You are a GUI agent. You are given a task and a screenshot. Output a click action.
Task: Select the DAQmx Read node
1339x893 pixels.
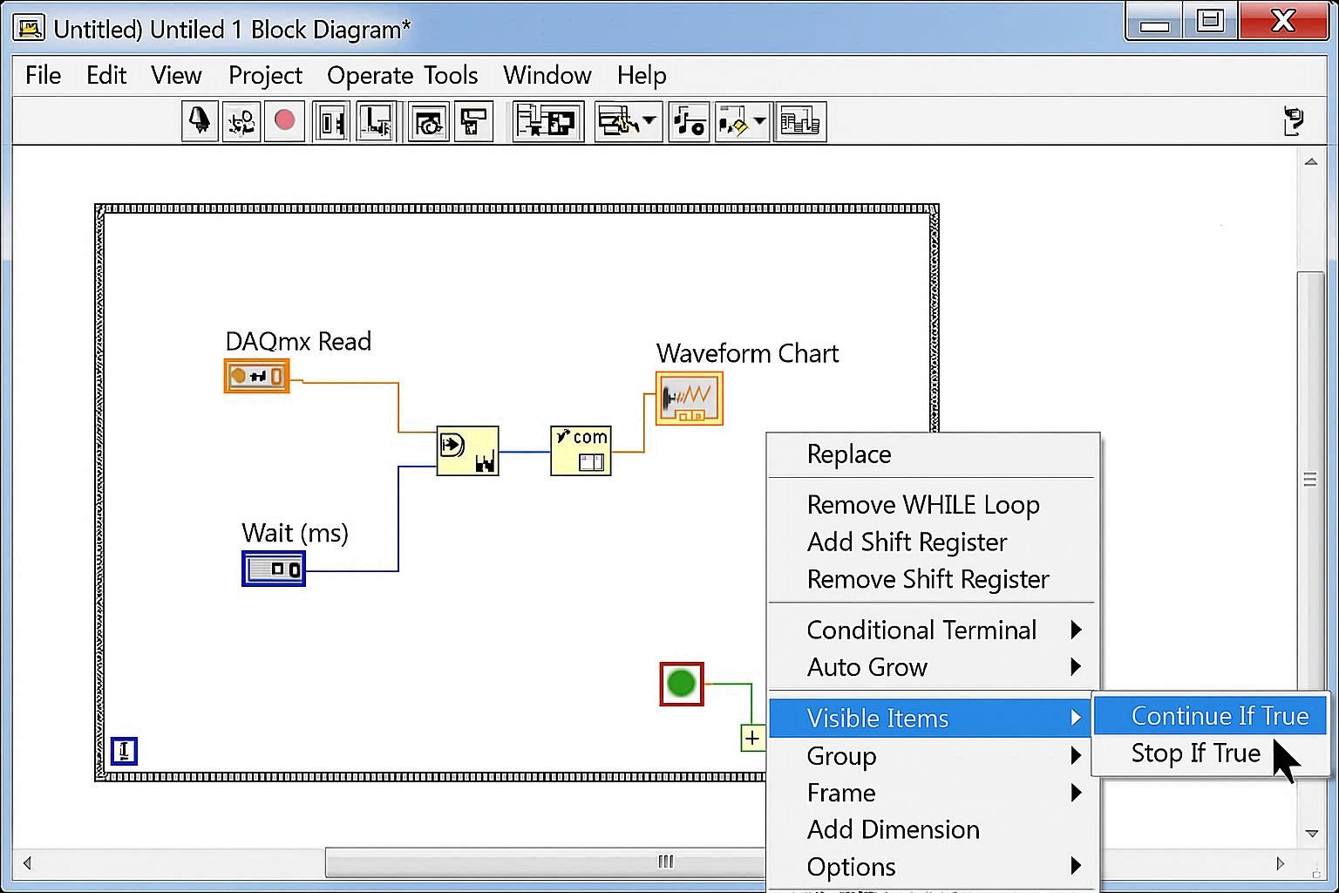(x=256, y=376)
